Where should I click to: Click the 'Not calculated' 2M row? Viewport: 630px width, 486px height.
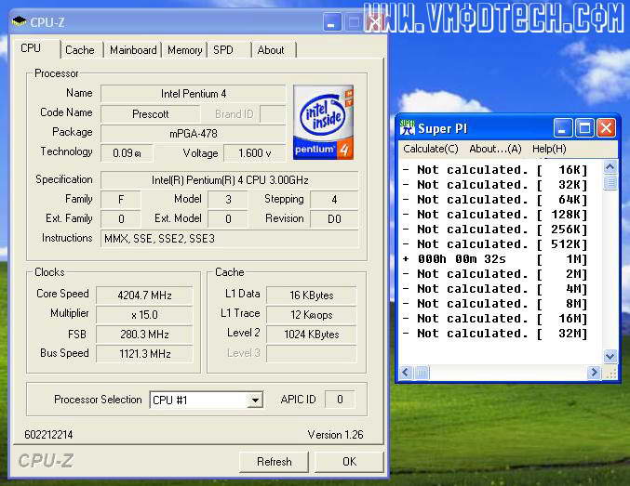(x=495, y=274)
